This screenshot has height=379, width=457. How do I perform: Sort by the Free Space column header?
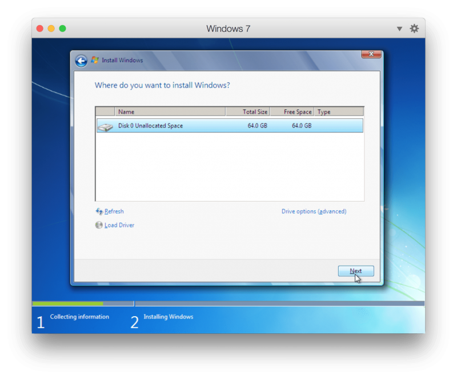point(292,111)
